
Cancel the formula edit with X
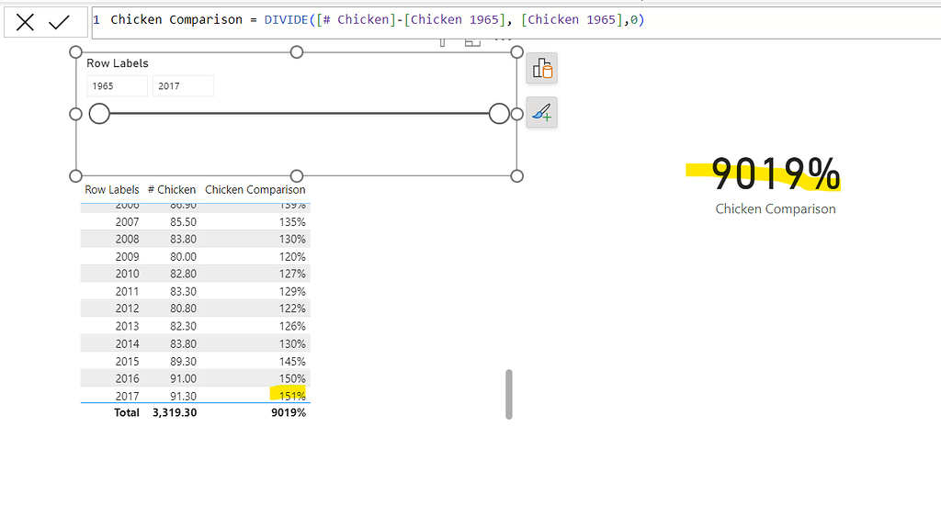[25, 22]
